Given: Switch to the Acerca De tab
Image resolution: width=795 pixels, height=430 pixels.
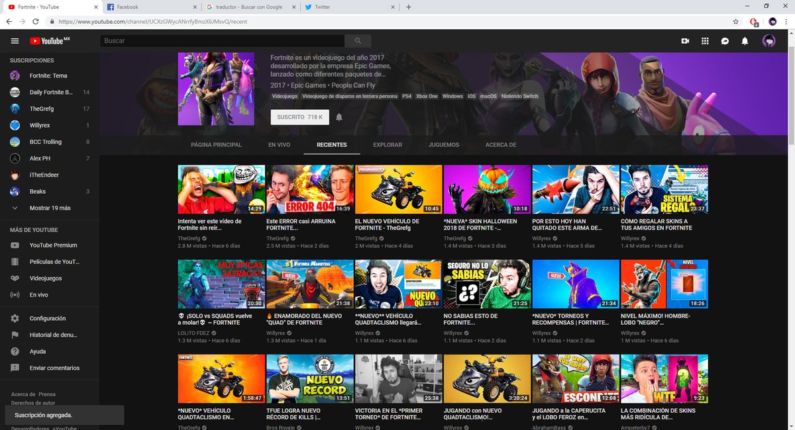Looking at the screenshot, I should click(501, 145).
